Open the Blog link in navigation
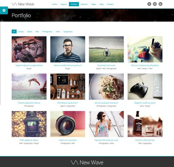Viewport: 174px width, 167px height. (102, 4)
